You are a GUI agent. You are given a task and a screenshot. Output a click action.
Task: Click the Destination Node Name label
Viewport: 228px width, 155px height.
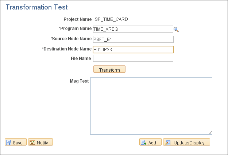click(x=67, y=49)
